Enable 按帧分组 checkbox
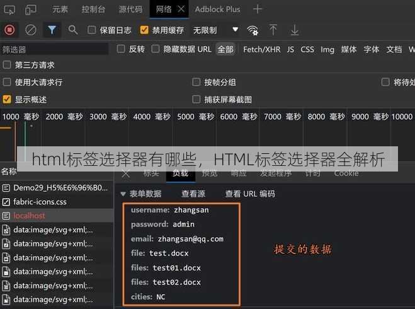The height and width of the screenshot is (309, 415). click(196, 82)
